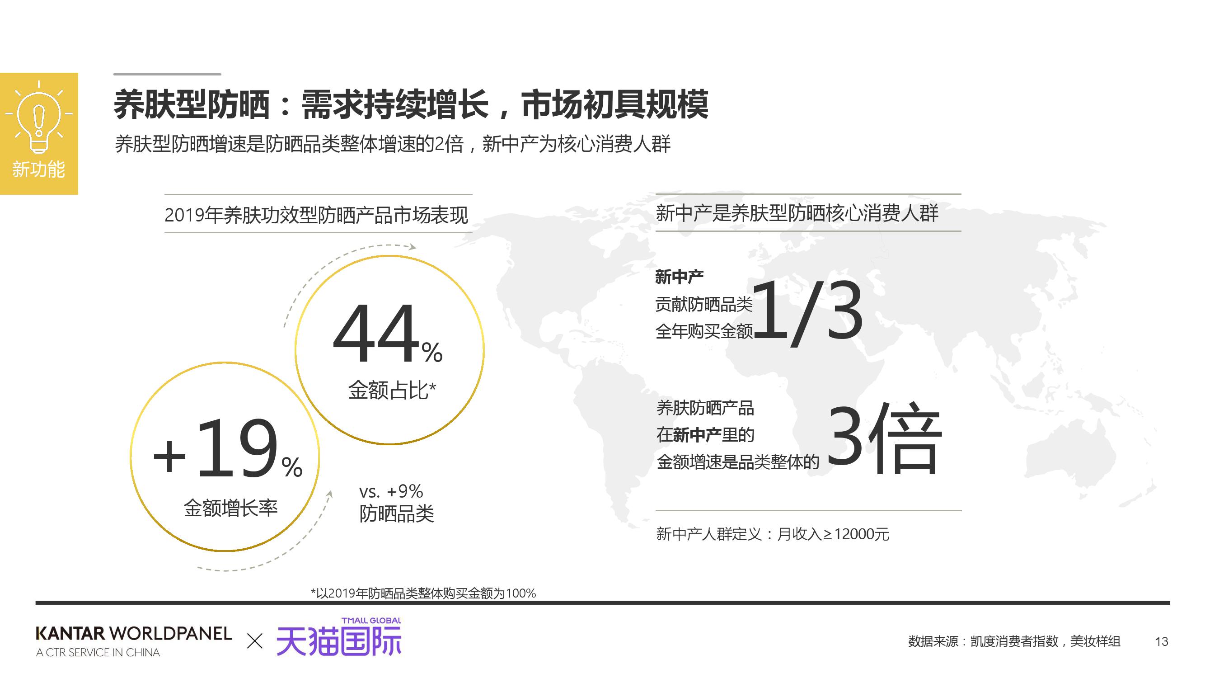Click the 数据来源 source citation
This screenshot has height=678, width=1205.
pos(1014,641)
